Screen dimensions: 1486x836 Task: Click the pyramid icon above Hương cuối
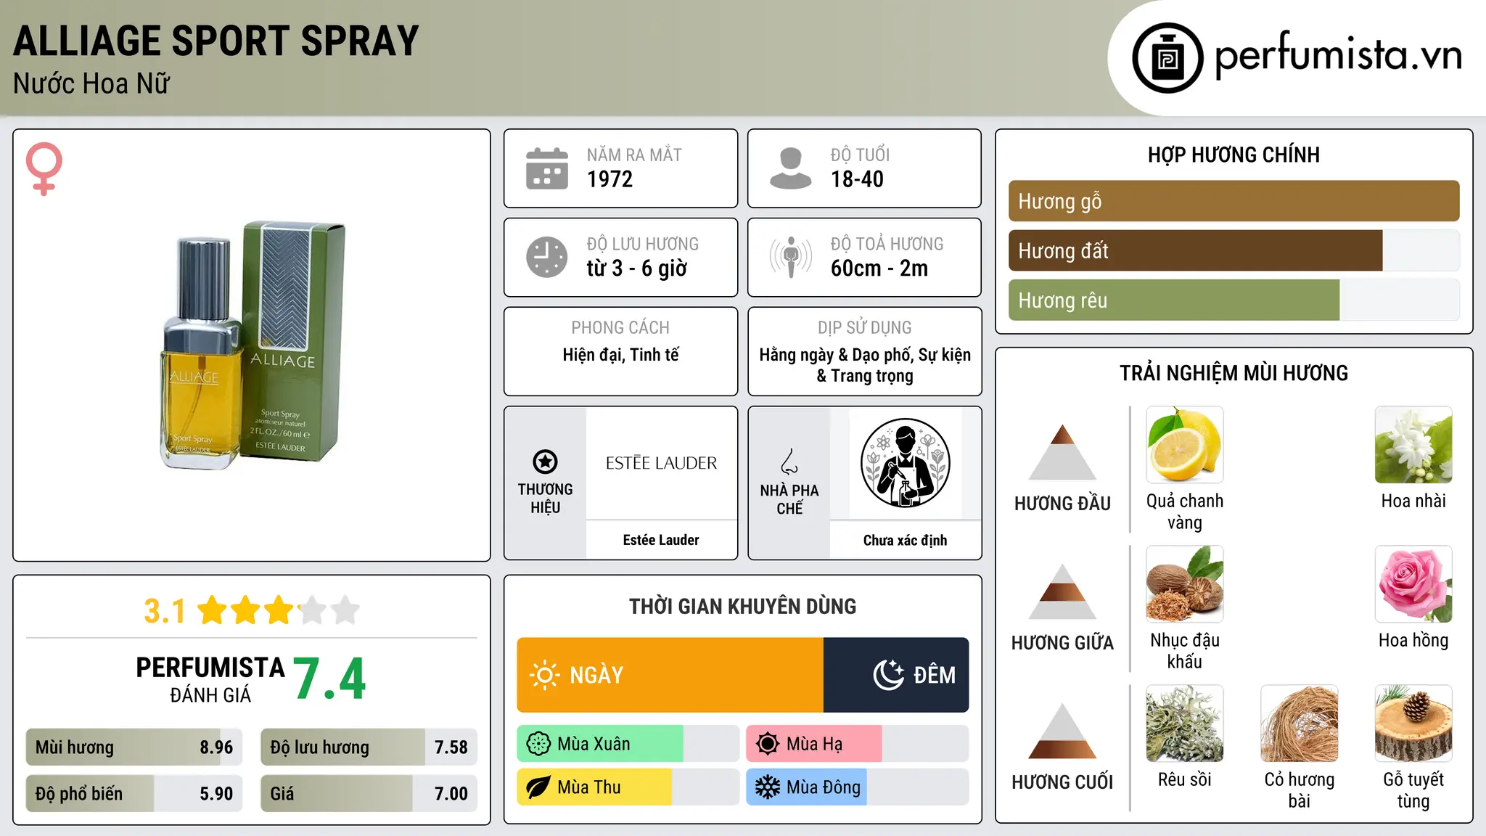(x=1062, y=731)
